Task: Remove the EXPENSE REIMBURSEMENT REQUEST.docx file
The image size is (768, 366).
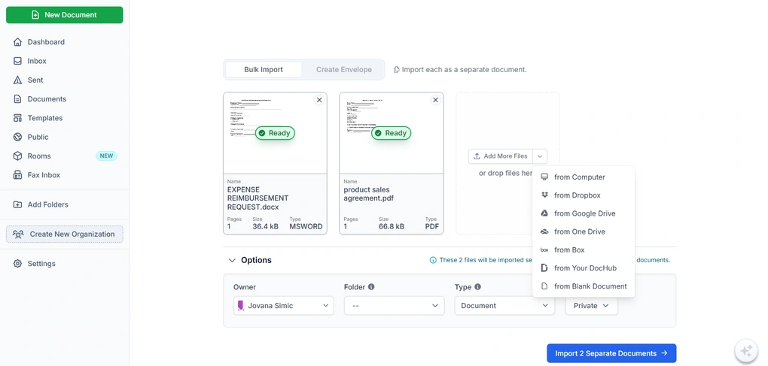Action: pos(319,100)
